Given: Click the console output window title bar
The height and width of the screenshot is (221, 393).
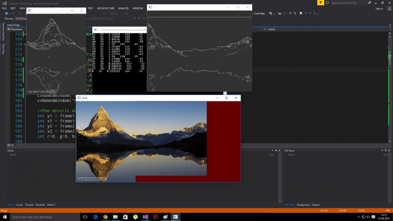Looking at the screenshot, I should pos(120,30).
